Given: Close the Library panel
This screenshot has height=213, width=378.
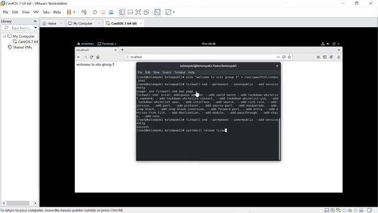Looking at the screenshot, I should [x=35, y=21].
